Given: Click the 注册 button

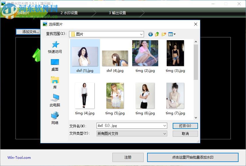Looking at the screenshot, I should (127, 157).
